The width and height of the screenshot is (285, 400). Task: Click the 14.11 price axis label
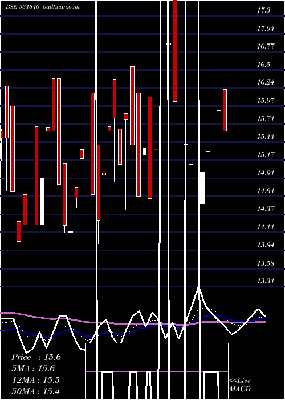pyautogui.click(x=266, y=227)
